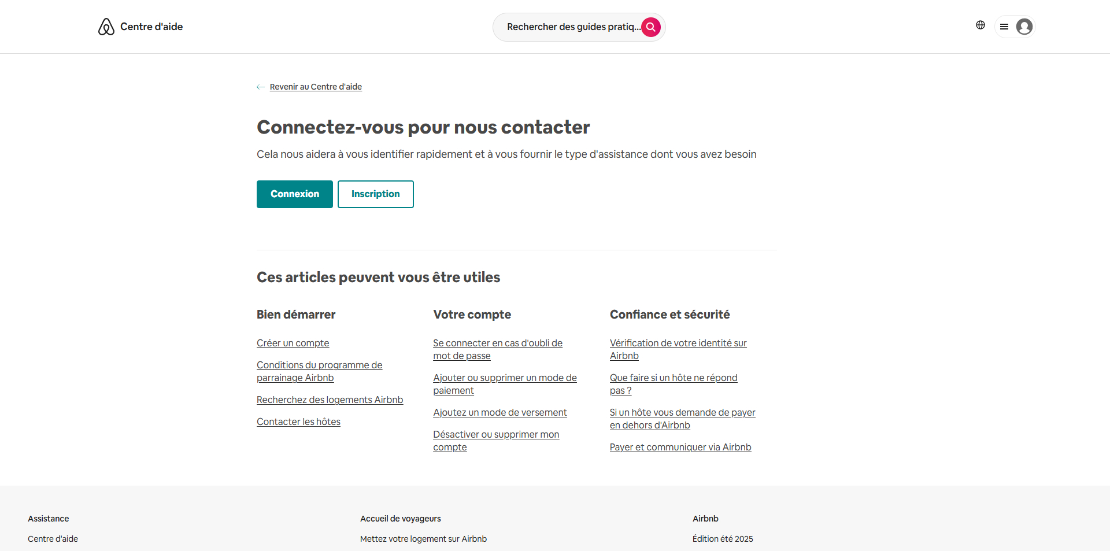Click footer Centre d'aide link
The width and height of the screenshot is (1110, 551).
click(x=53, y=539)
